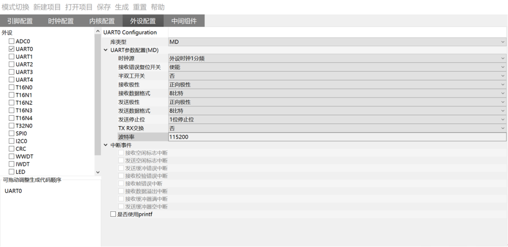
Task: Open the 时钟源 dropdown
Action: coord(337,58)
